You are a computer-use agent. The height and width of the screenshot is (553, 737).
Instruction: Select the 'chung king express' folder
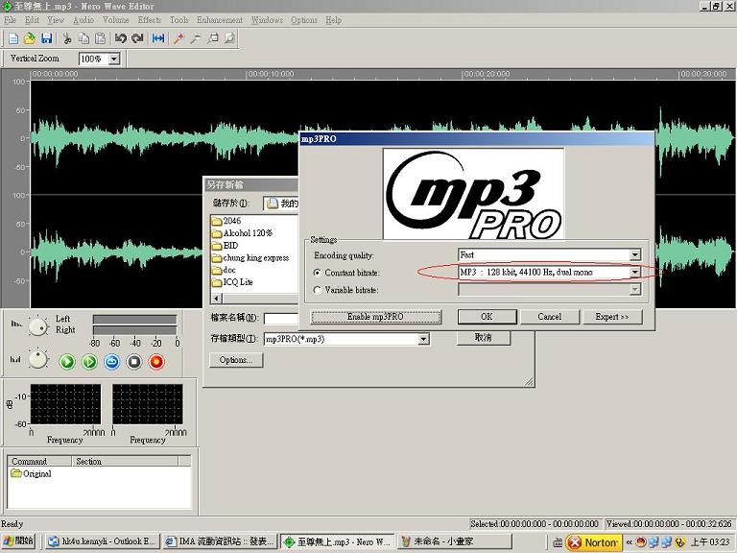click(255, 257)
